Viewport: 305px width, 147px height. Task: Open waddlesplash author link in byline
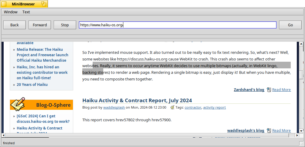pos(114,107)
